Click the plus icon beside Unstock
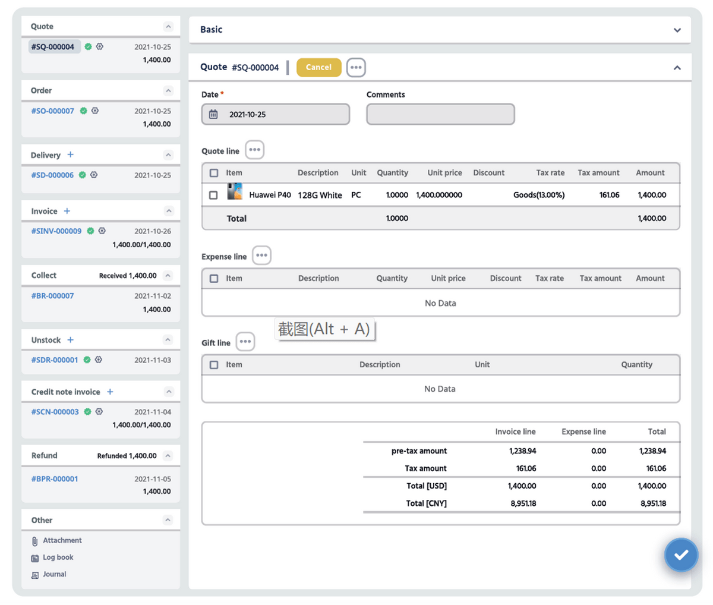 click(70, 340)
